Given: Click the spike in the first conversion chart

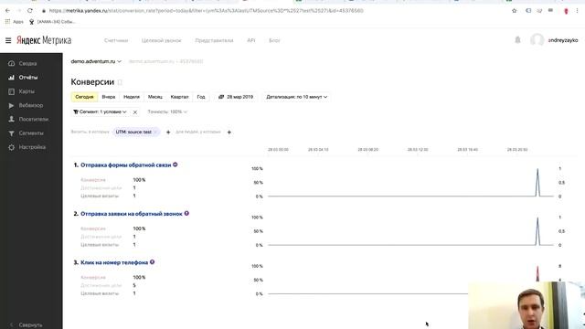Looking at the screenshot, I should (x=537, y=182).
